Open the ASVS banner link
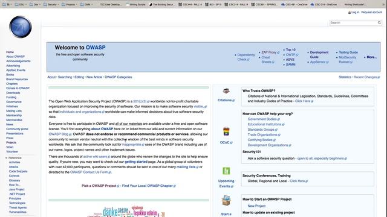This screenshot has width=387, height=217. click(290, 60)
